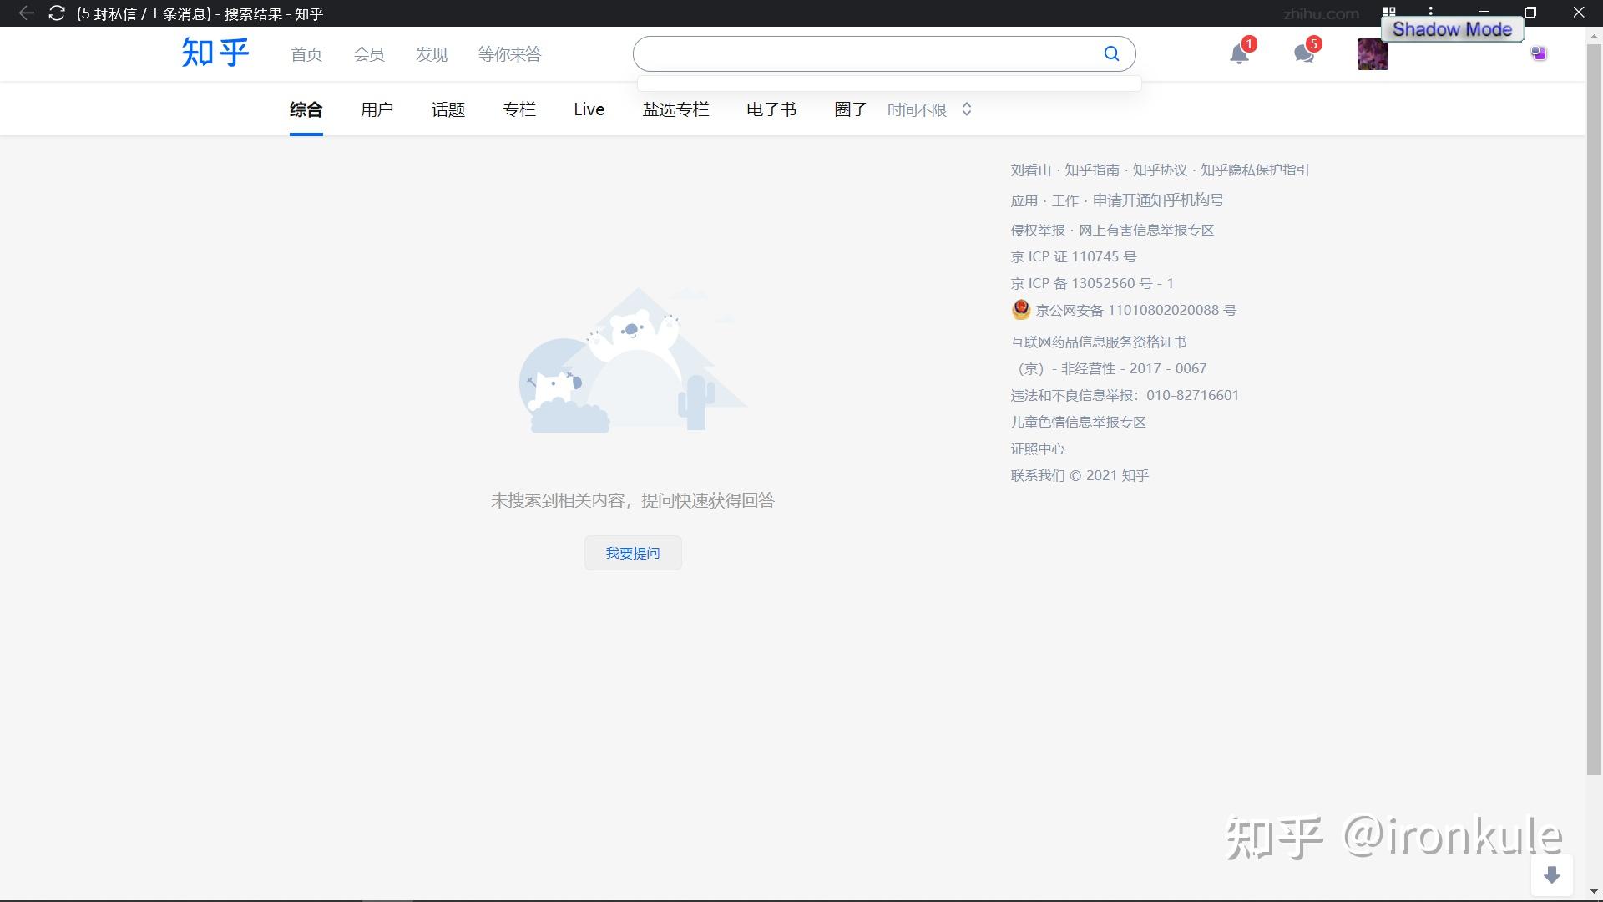
Task: Click 首页 in the top navigation
Action: (306, 54)
